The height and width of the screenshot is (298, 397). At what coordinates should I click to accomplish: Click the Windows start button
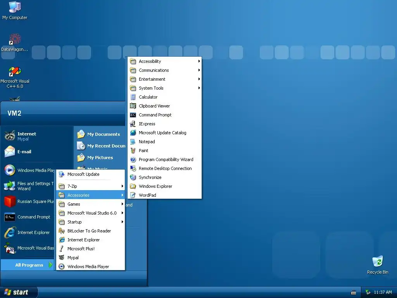[x=18, y=292]
